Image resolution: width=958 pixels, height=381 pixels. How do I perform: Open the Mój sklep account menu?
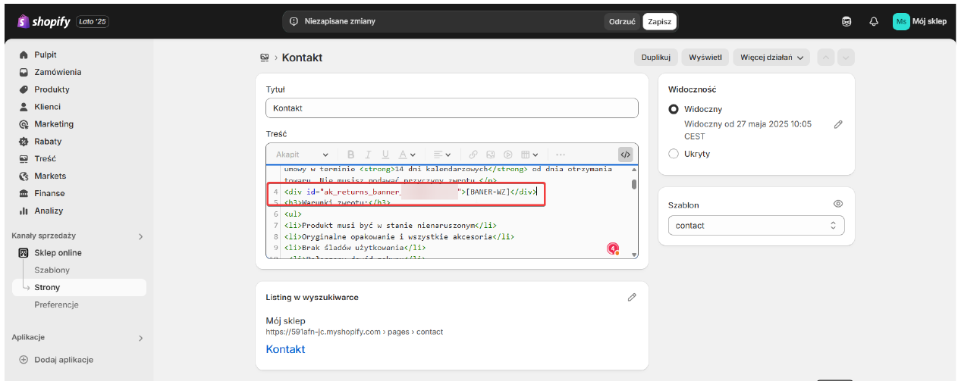tap(920, 21)
